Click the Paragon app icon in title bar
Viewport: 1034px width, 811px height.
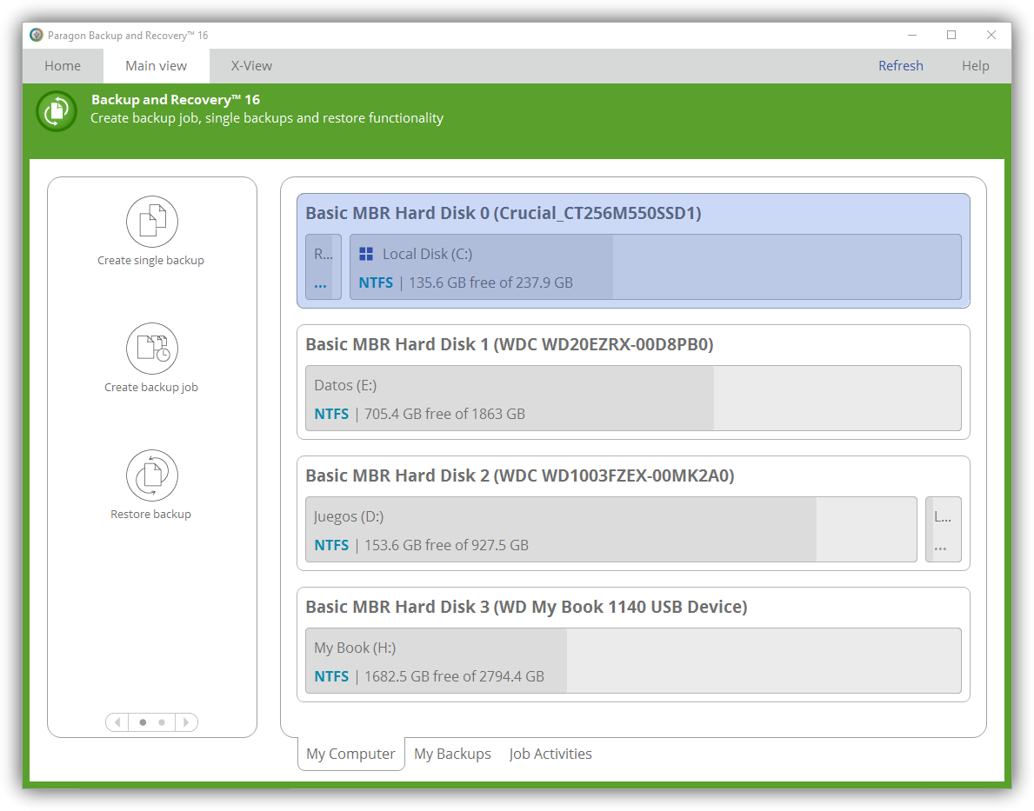37,35
